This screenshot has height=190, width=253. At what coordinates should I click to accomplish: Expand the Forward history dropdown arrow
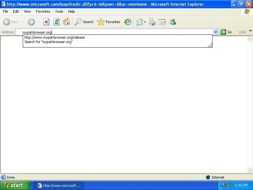[x=39, y=22]
